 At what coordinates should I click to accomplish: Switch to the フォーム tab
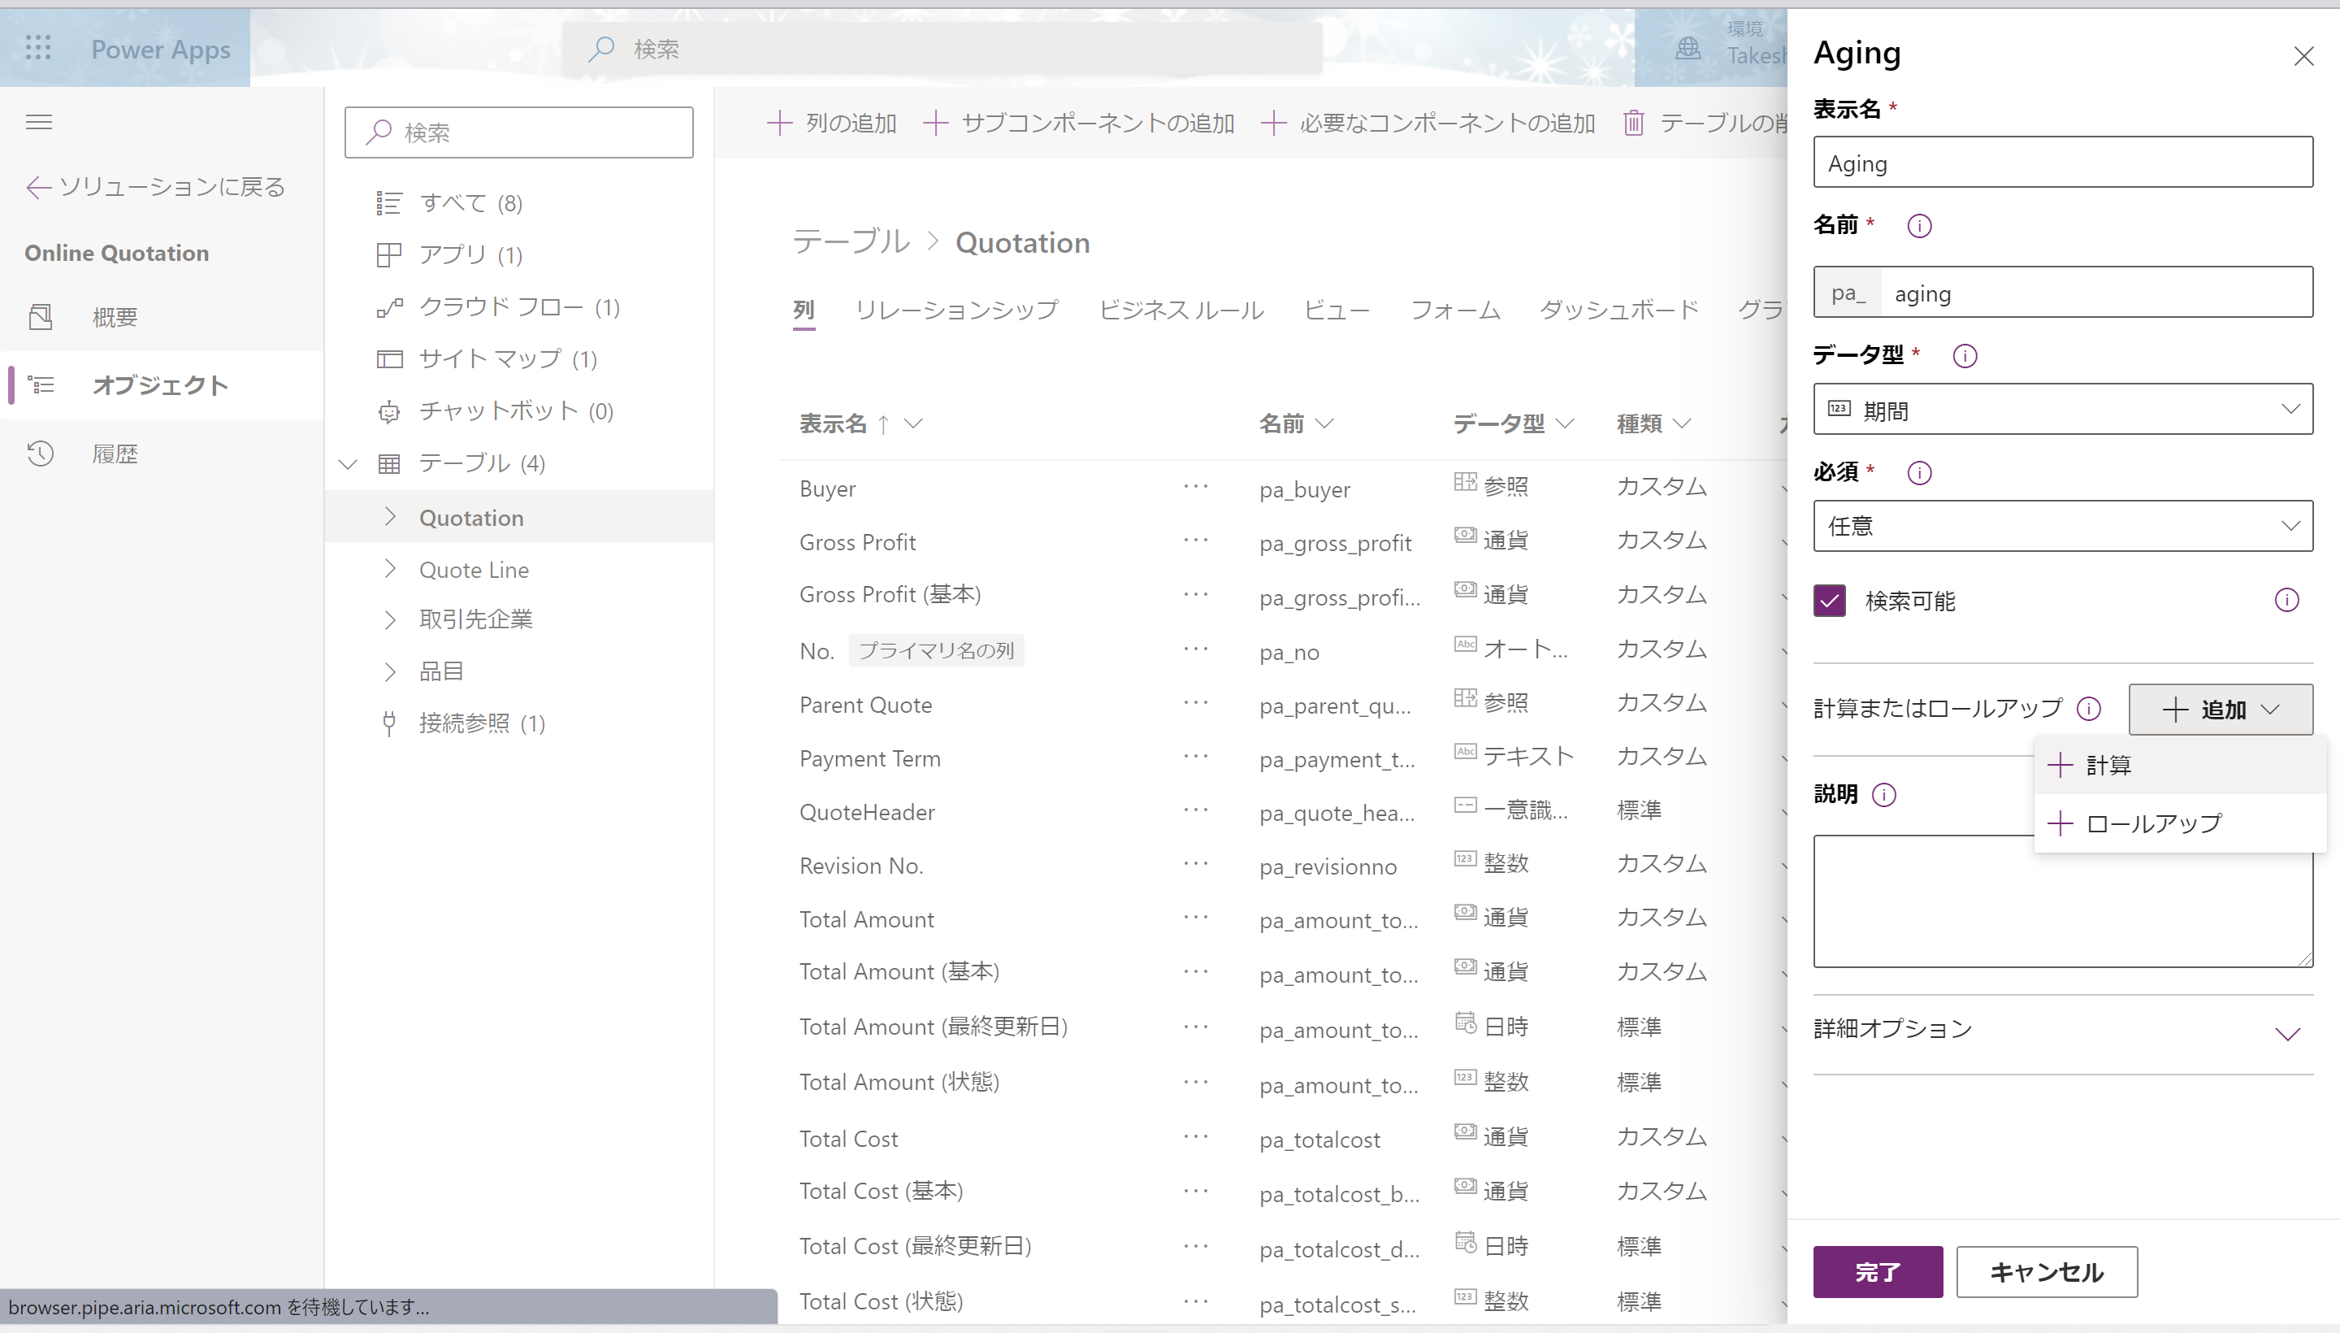pos(1455,310)
